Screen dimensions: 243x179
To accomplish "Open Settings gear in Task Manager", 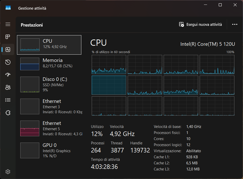I will tap(8, 172).
